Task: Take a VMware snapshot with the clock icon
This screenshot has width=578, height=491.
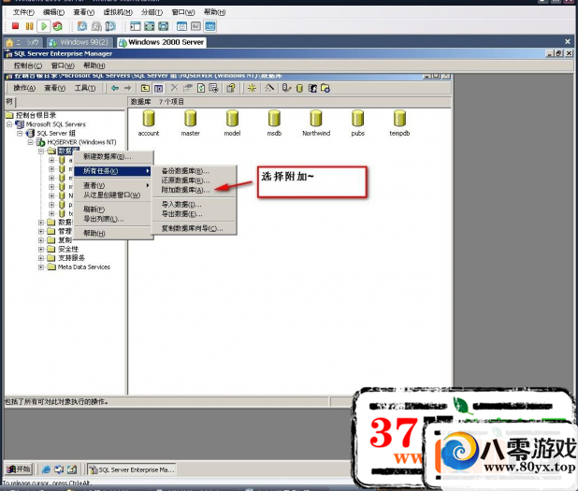Action: [81, 26]
